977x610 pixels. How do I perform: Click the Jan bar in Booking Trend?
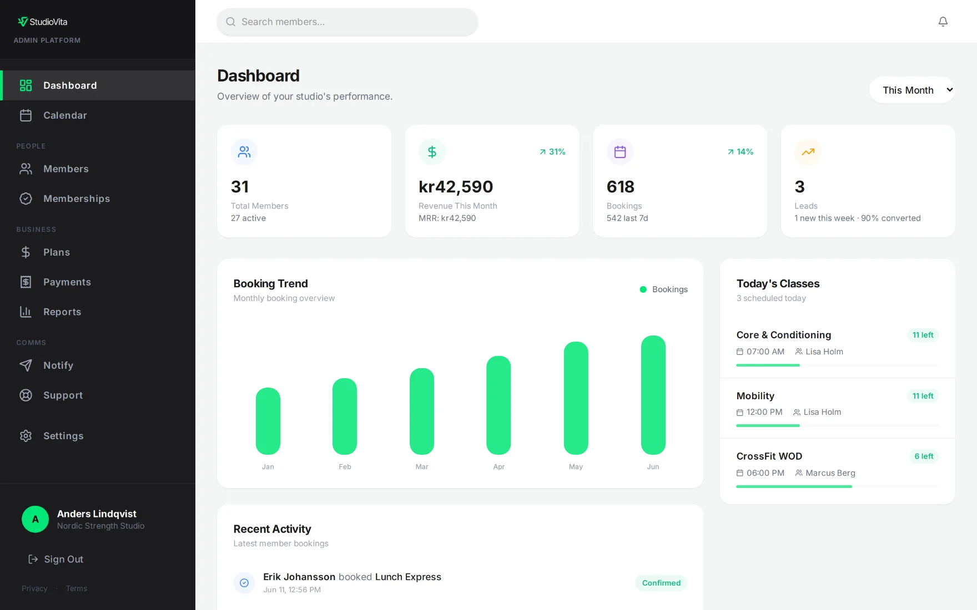pos(268,421)
